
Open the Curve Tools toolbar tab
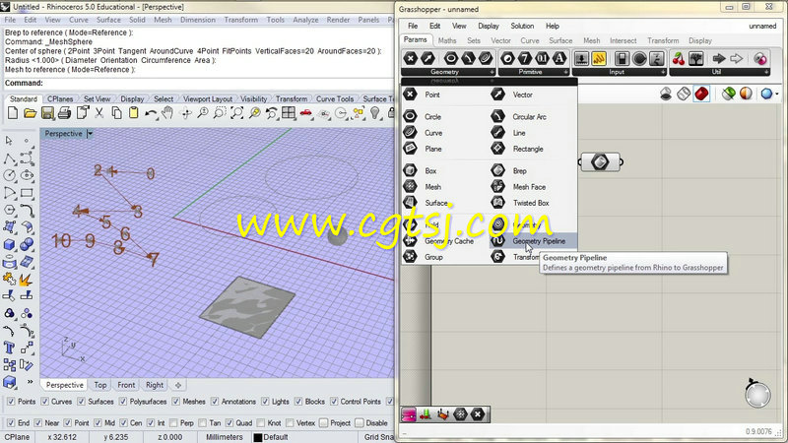coord(335,99)
